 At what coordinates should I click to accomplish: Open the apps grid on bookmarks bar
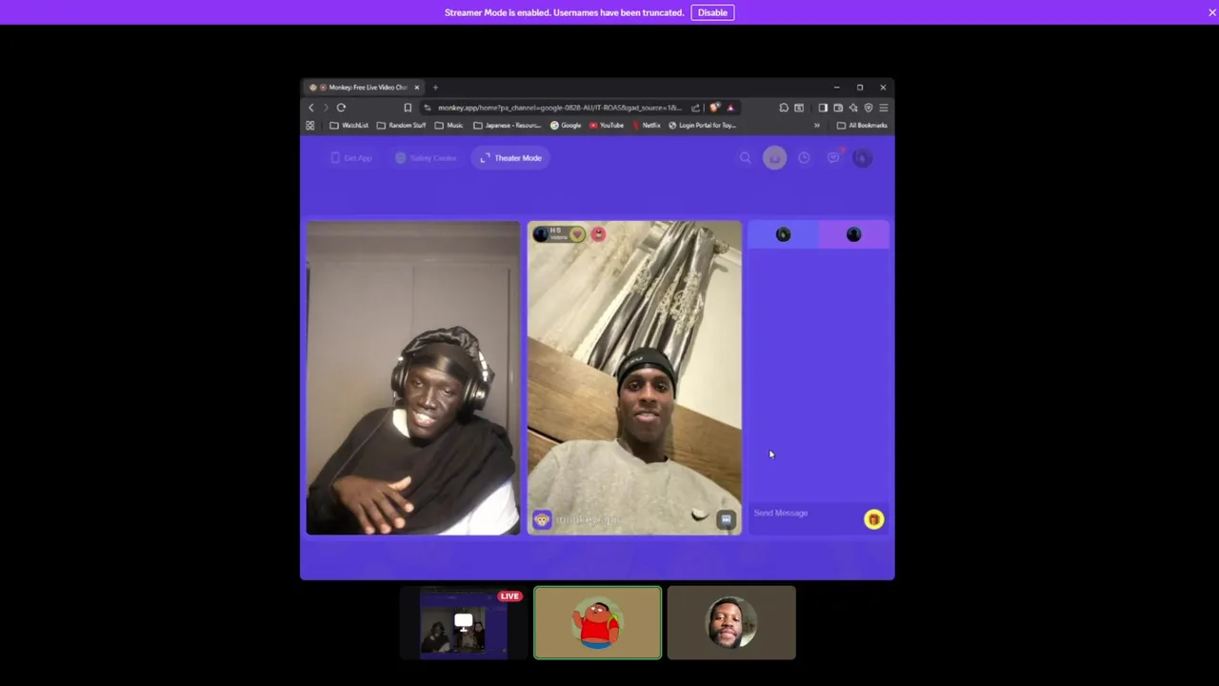click(310, 126)
